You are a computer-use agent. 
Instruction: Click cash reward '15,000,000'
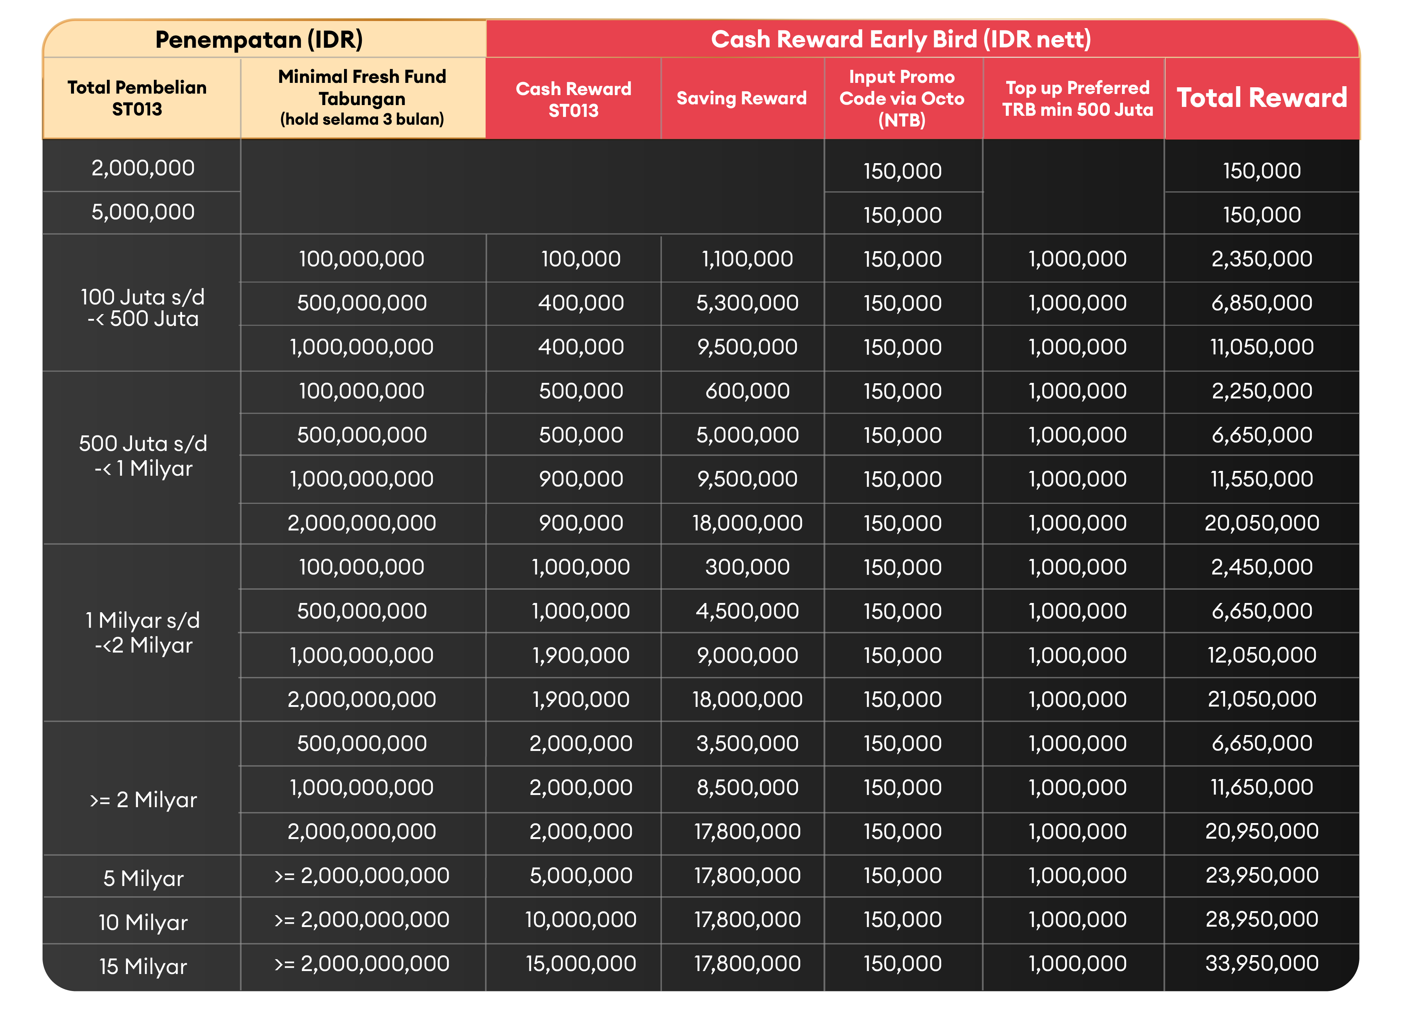tap(581, 963)
